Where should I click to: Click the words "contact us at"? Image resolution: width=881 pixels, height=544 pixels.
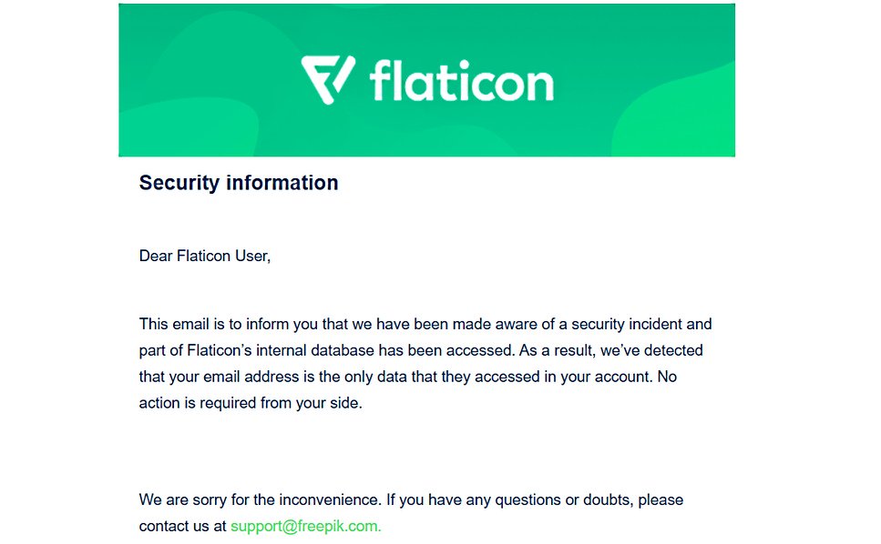(182, 526)
